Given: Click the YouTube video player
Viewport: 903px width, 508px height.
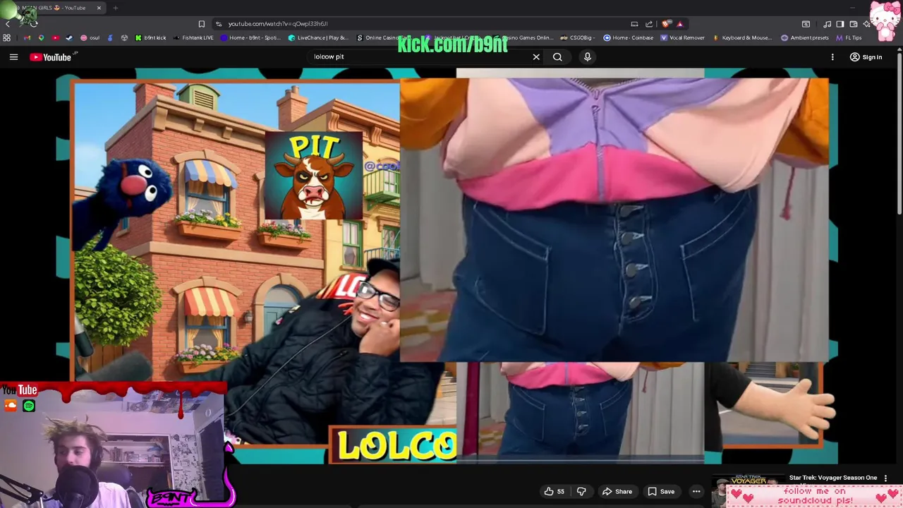Looking at the screenshot, I should (x=447, y=267).
